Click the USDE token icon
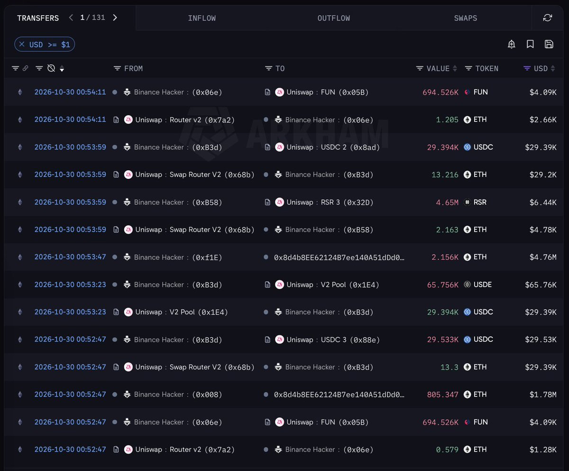Image resolution: width=569 pixels, height=471 pixels. [467, 285]
